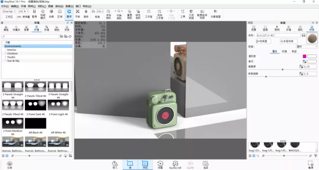
Task: Toggle Denoise (去噪) in the toolbar
Action: pos(51,13)
